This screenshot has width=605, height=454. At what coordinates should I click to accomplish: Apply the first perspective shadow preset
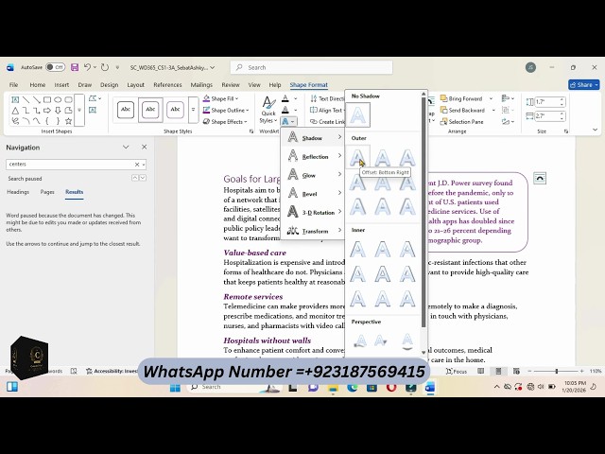click(360, 340)
